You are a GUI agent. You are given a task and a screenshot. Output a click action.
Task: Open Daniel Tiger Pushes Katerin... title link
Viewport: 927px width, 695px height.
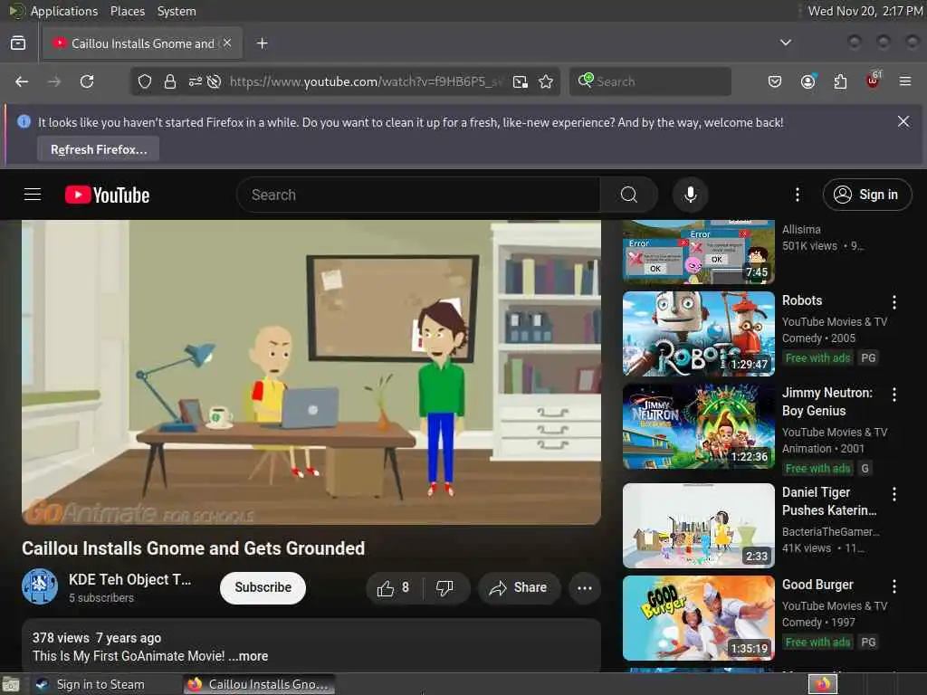(829, 501)
